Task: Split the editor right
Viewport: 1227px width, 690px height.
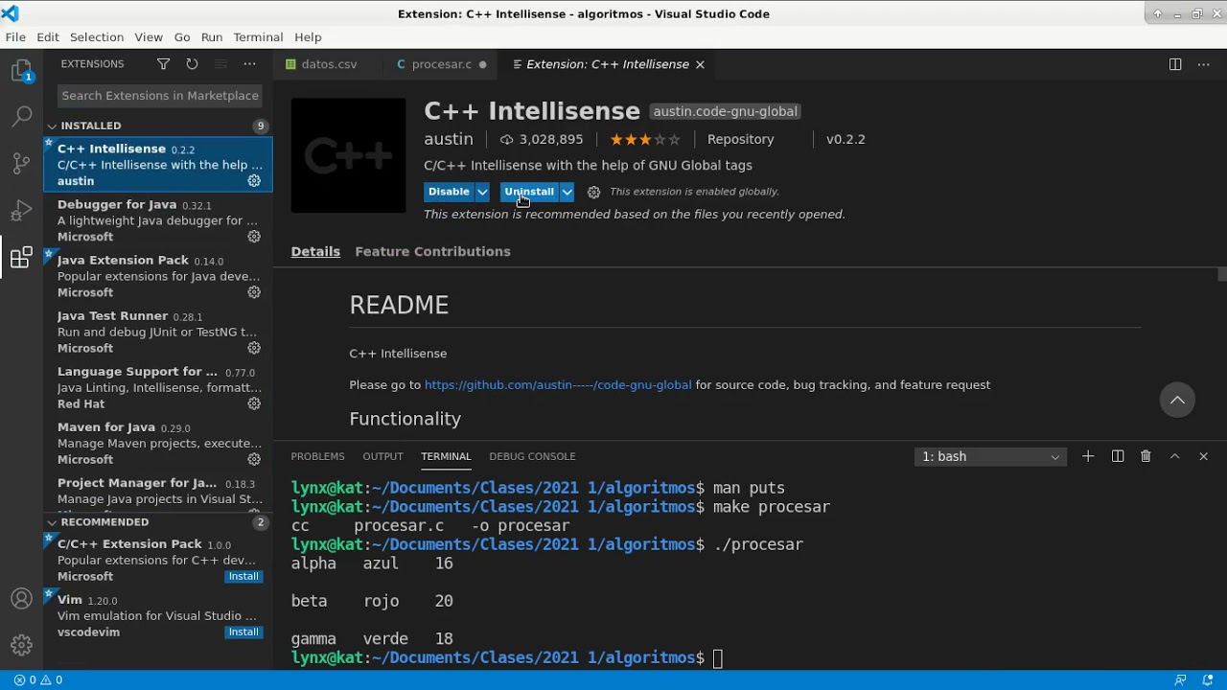Action: pyautogui.click(x=1175, y=64)
